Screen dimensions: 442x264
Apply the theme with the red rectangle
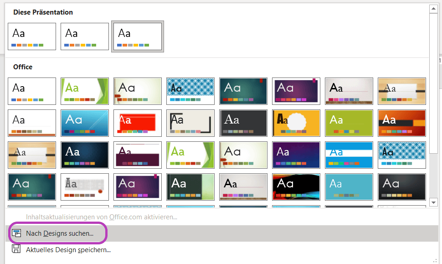click(x=138, y=123)
